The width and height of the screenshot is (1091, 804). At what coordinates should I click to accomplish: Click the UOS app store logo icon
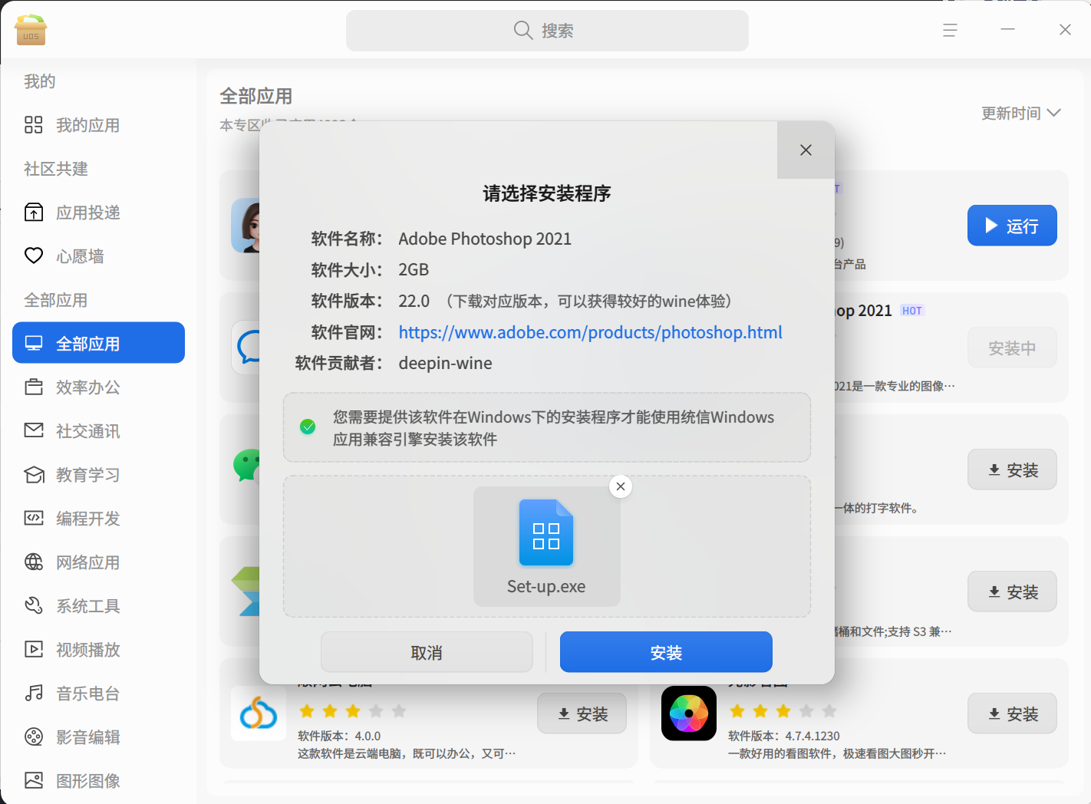click(x=31, y=30)
